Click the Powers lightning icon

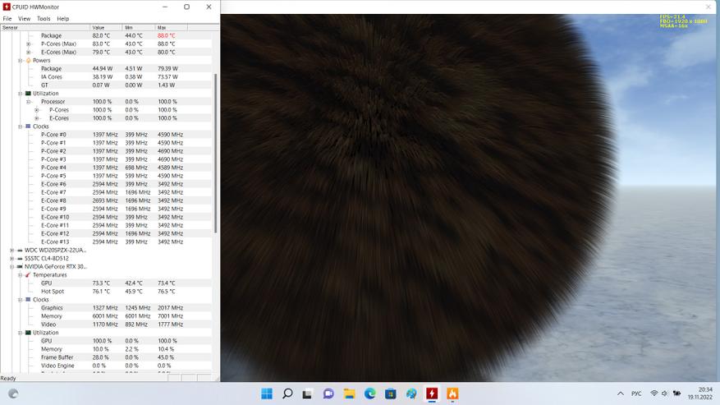coord(28,61)
